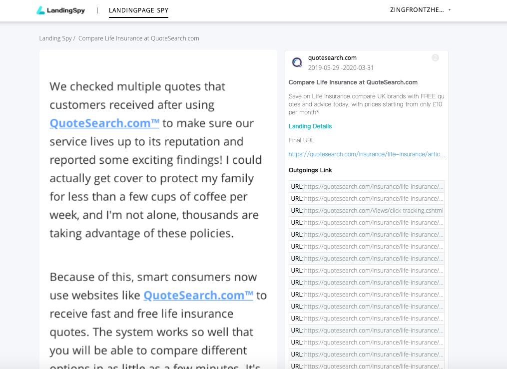This screenshot has height=369, width=507.
Task: Click the 'Save on Life Insurance' description text
Action: (x=366, y=104)
